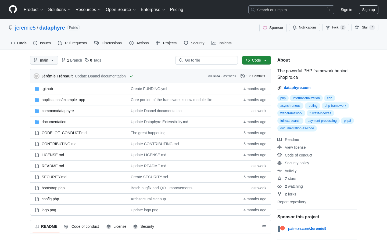Click the Search or jump to field
Viewport: 387px width, 242px height.
pyautogui.click(x=291, y=10)
